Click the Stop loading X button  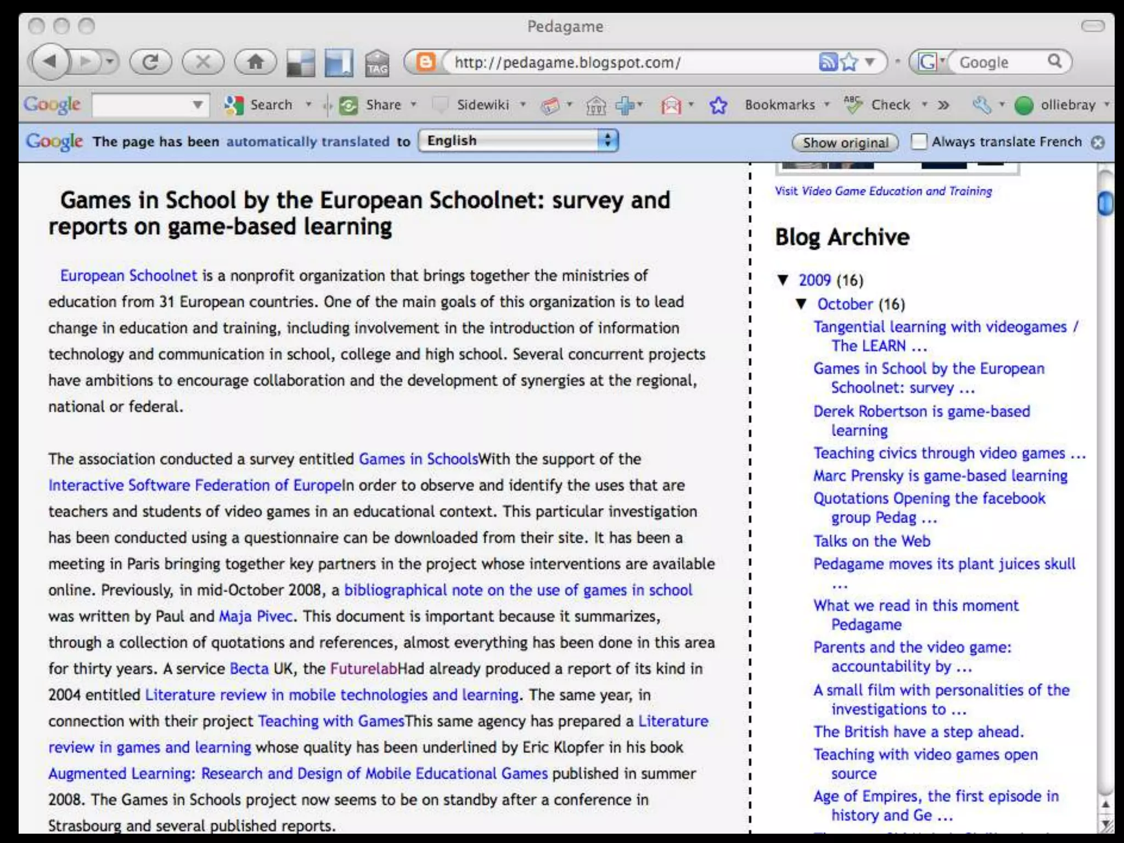pyautogui.click(x=203, y=61)
